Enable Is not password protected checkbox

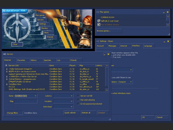(78, 104)
